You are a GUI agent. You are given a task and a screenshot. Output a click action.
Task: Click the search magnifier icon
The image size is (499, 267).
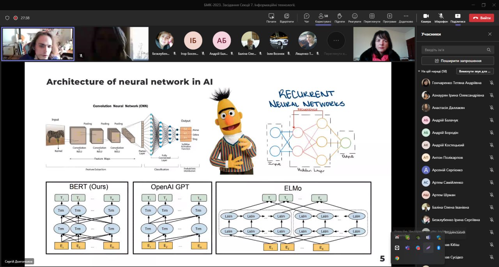[x=489, y=50]
